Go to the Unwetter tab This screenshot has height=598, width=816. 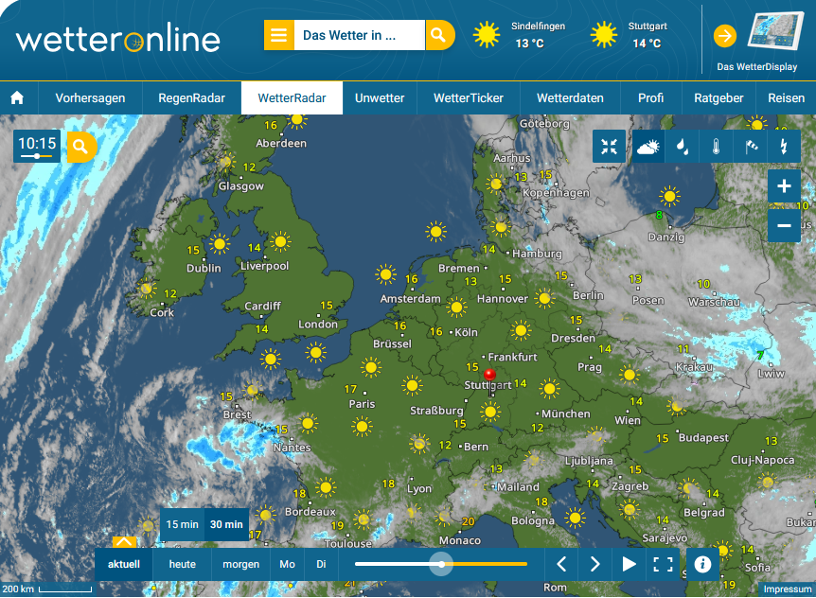point(380,98)
